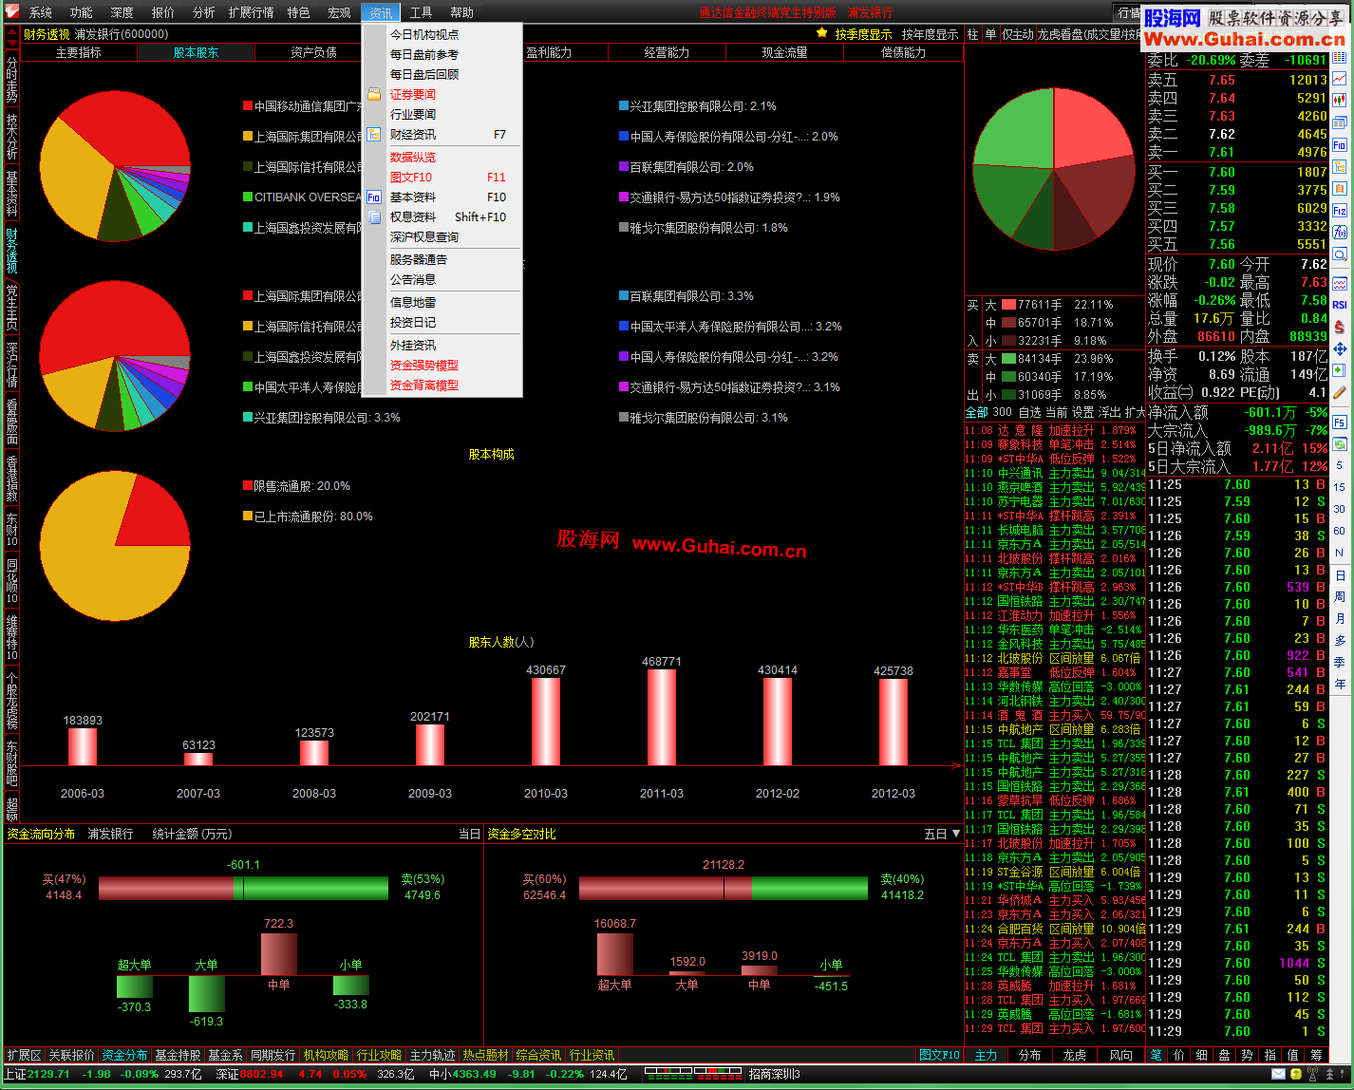The height and width of the screenshot is (1090, 1354).
Task: Open the 功能 menu
Action: click(82, 12)
